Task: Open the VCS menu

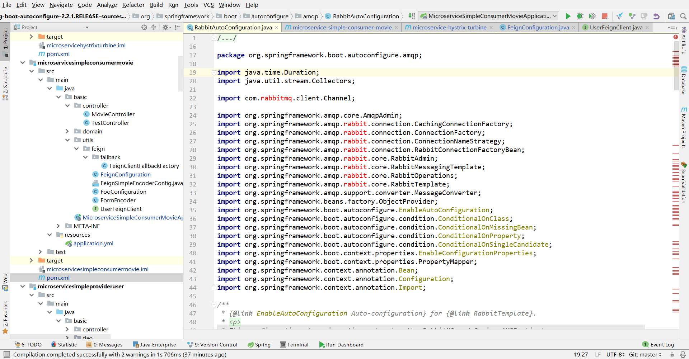Action: coord(208,5)
